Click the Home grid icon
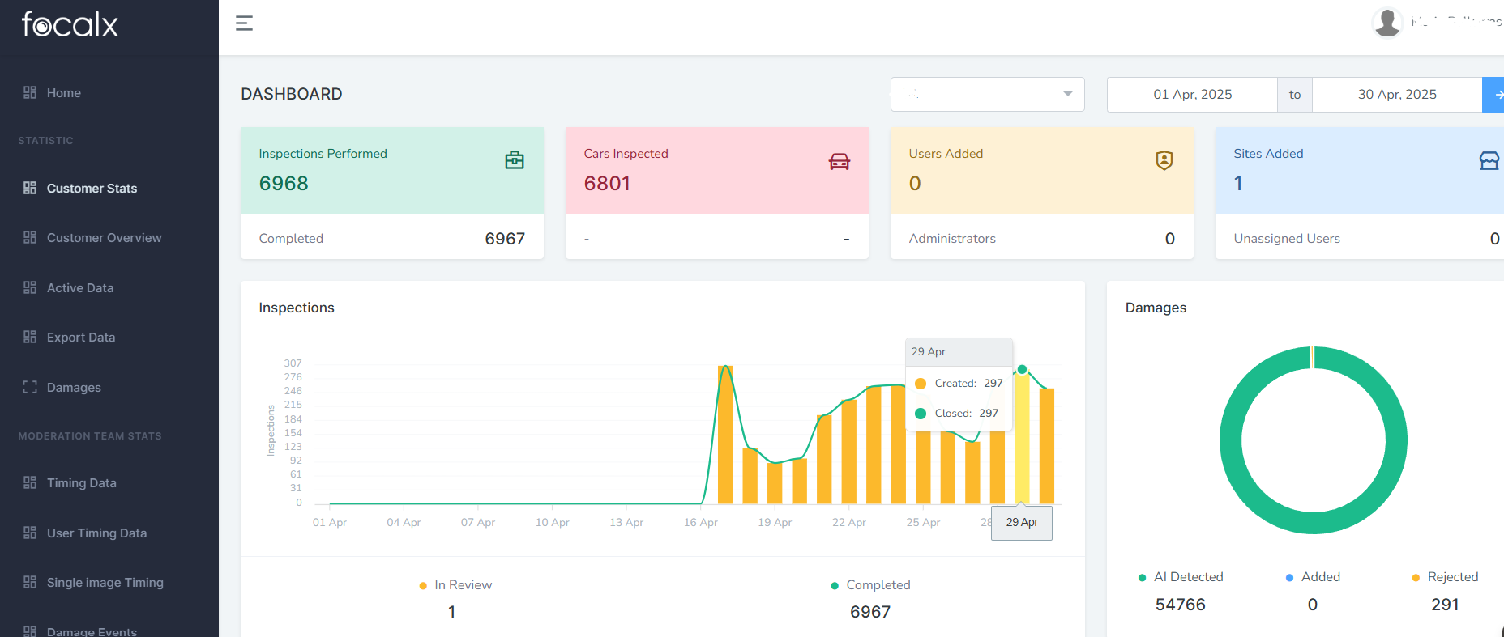The width and height of the screenshot is (1504, 637). (x=30, y=92)
